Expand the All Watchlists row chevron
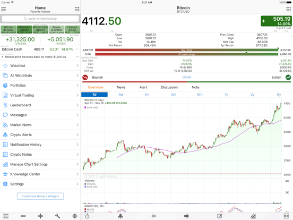Viewport: 293px width, 220px height. point(77,75)
